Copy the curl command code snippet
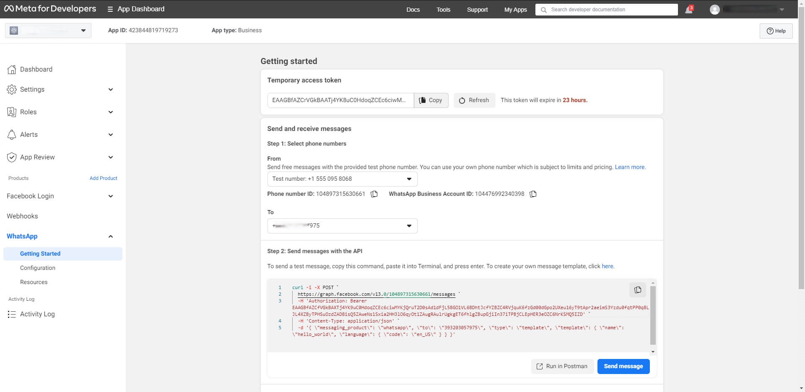 tap(637, 290)
